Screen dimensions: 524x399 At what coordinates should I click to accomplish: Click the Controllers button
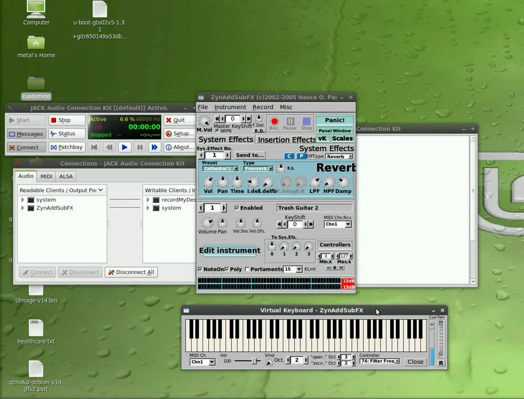tap(335, 244)
